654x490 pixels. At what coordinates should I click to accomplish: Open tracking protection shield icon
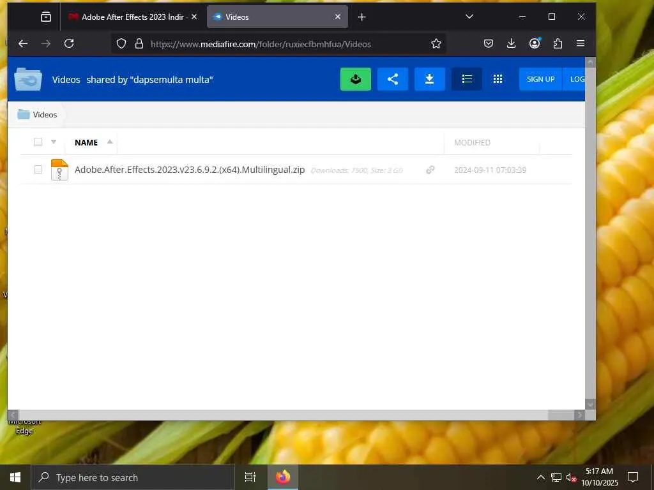pos(121,44)
